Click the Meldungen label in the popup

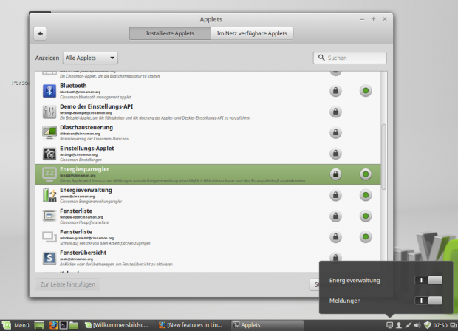tap(345, 301)
